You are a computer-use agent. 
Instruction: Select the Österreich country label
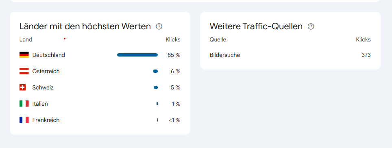46,71
